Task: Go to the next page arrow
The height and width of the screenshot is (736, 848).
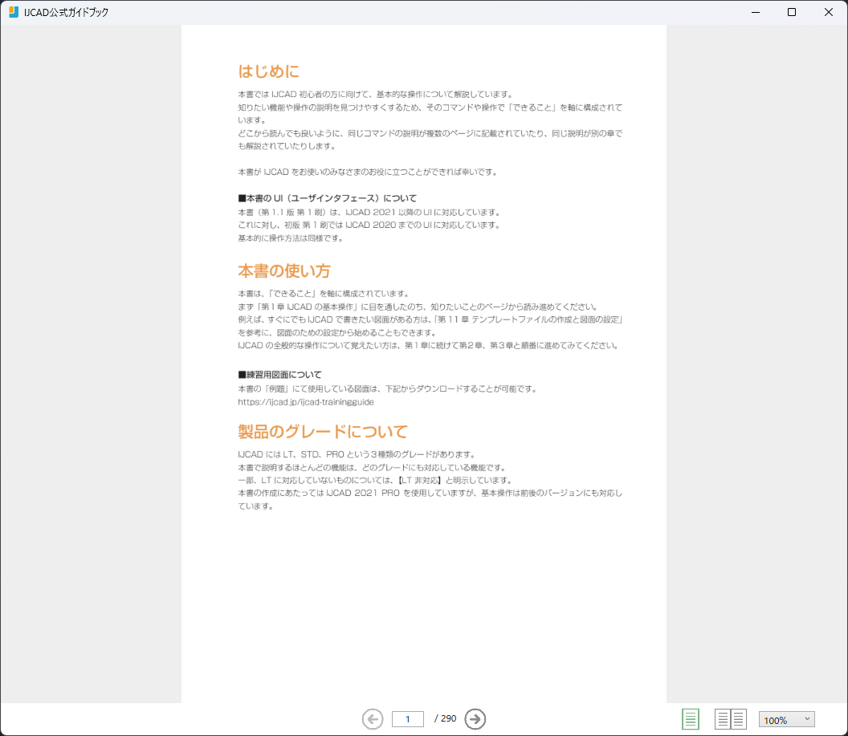Action: (x=475, y=719)
